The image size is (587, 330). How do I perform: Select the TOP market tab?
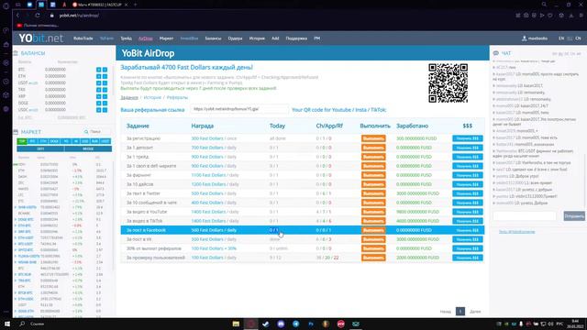pos(22,141)
